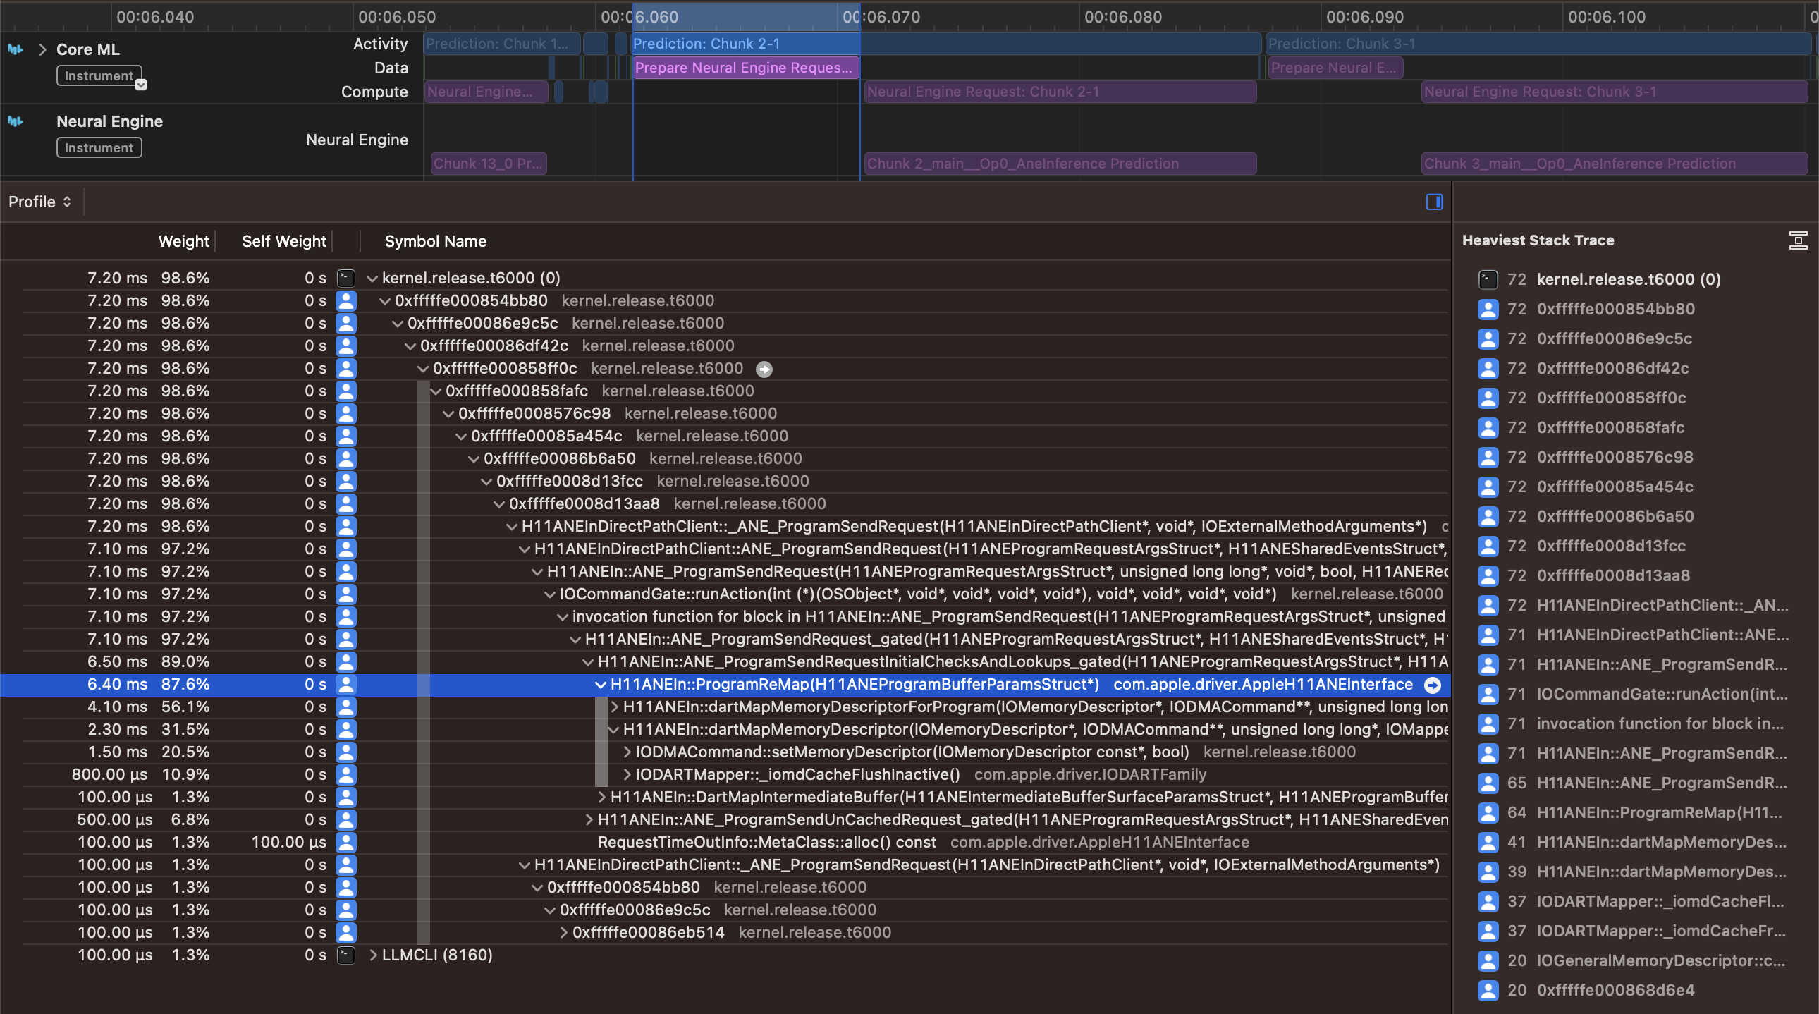This screenshot has width=1819, height=1014.
Task: Click user icon on RequestTimeOutInfo alloc row
Action: tap(346, 843)
